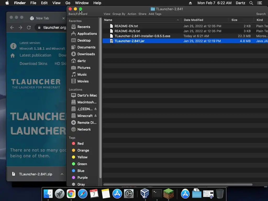The image size is (268, 201).
Task: Open Remote Disc in sidebar
Action: click(x=84, y=123)
